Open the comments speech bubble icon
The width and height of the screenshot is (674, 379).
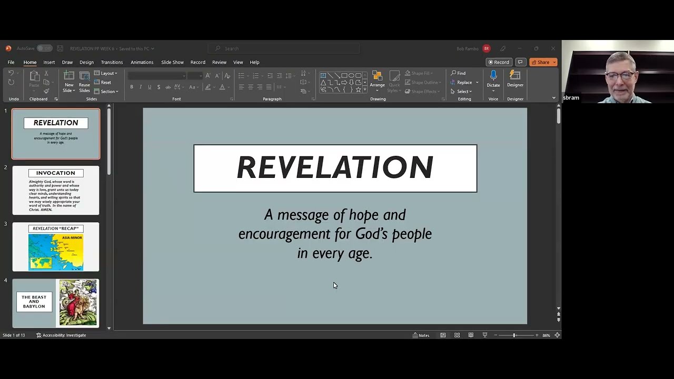[x=520, y=62]
